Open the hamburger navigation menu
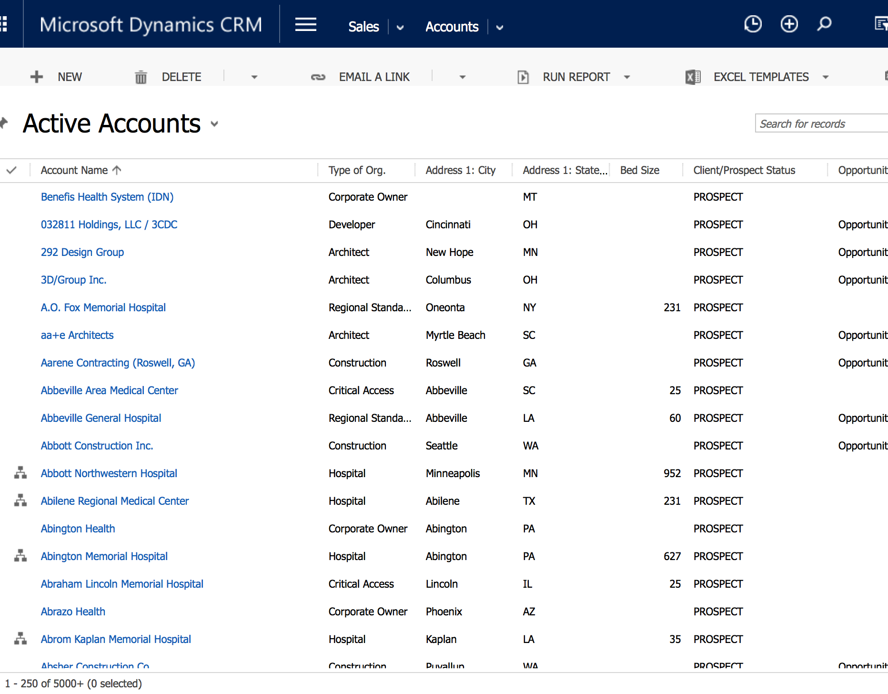This screenshot has height=694, width=888. coord(305,24)
